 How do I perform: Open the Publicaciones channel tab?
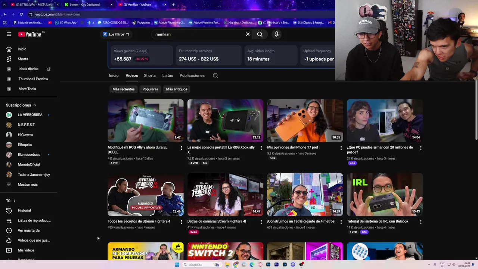(192, 75)
